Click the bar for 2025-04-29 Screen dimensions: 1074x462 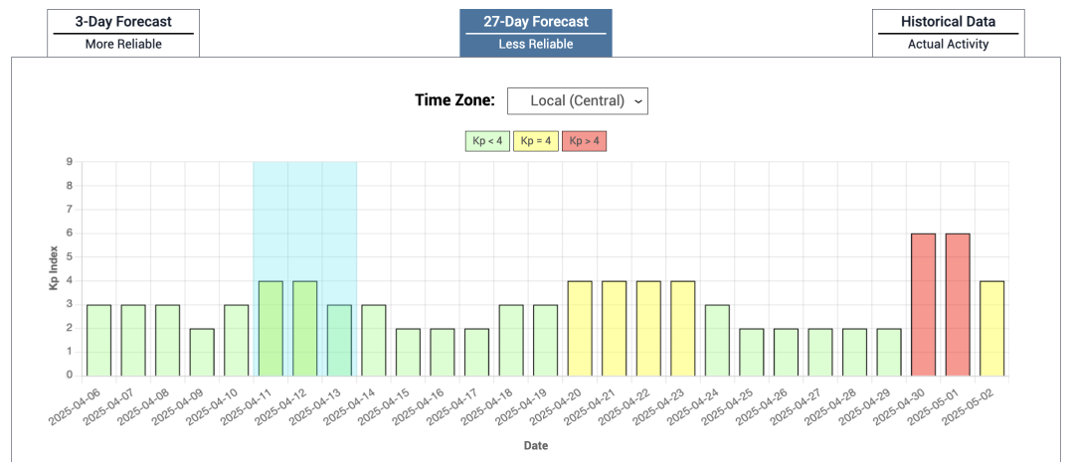(889, 352)
